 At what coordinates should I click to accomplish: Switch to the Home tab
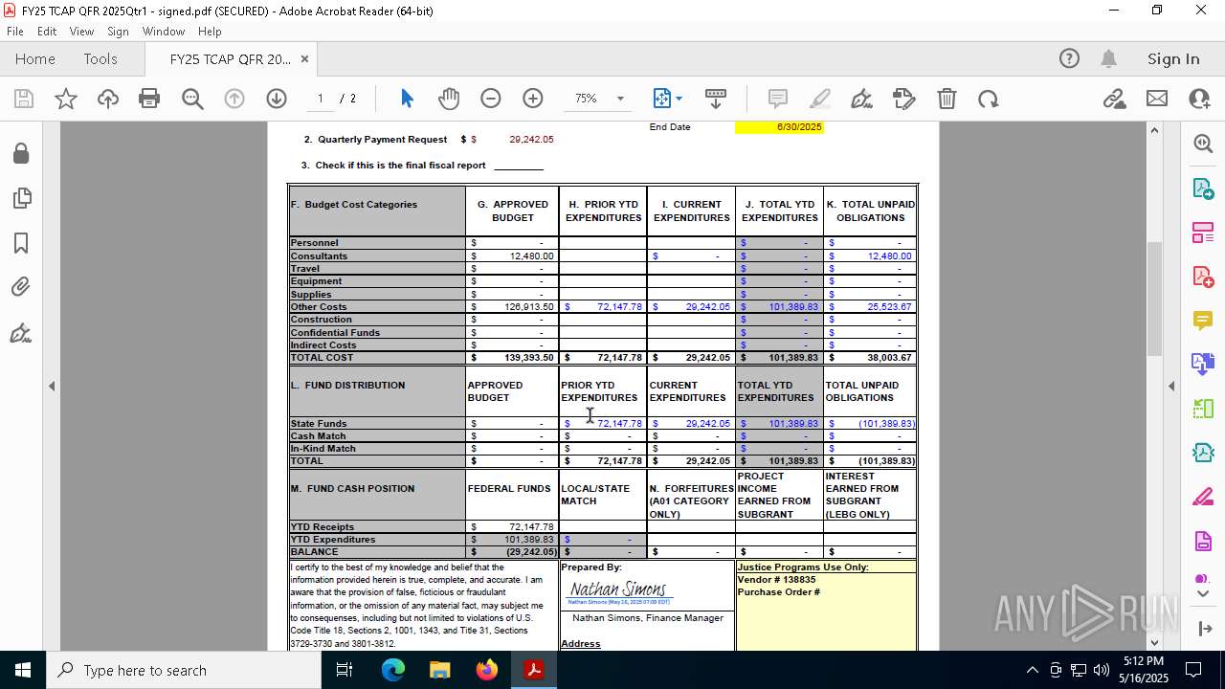pos(35,58)
